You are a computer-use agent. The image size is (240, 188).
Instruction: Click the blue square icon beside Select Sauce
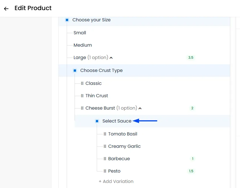97,121
